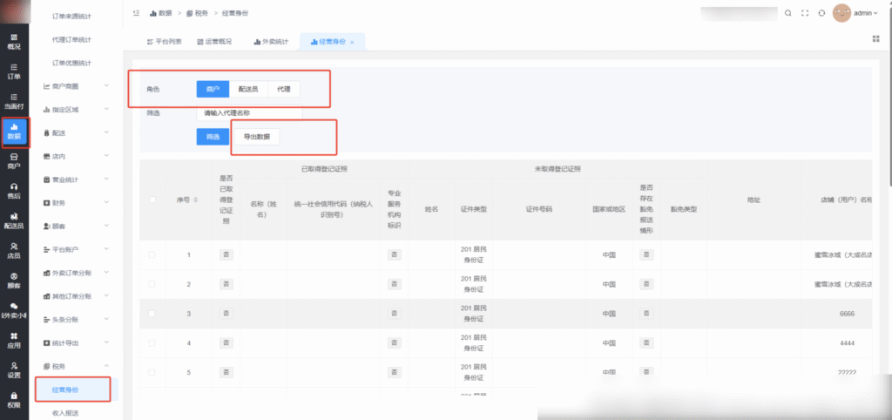Expand the 营业统计 submenu

(x=77, y=180)
